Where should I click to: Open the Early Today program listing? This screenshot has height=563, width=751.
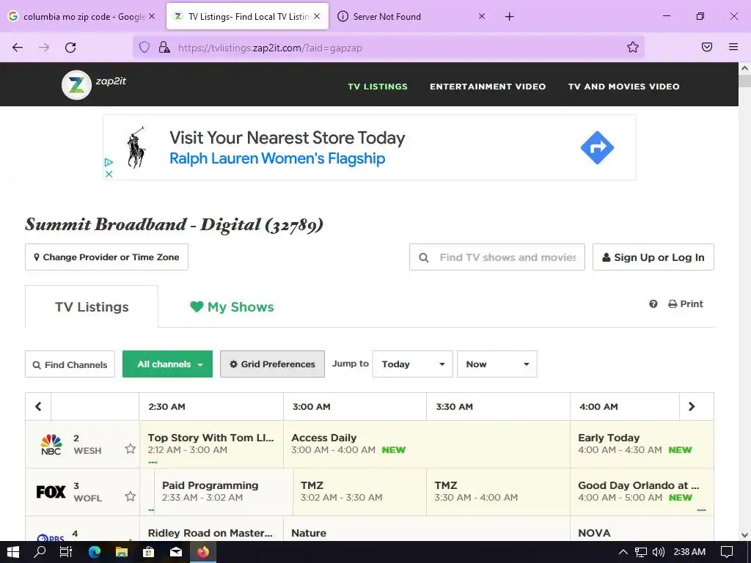[642, 444]
